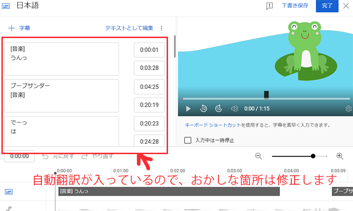Edit the start time 0:00:01
This screenshot has height=211, width=353.
click(x=149, y=50)
